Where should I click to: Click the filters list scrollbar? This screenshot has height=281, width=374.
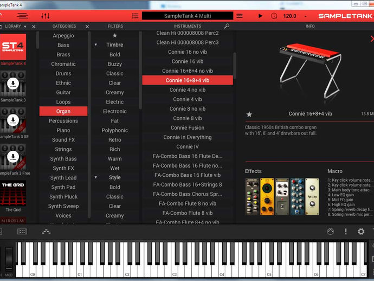[140, 70]
